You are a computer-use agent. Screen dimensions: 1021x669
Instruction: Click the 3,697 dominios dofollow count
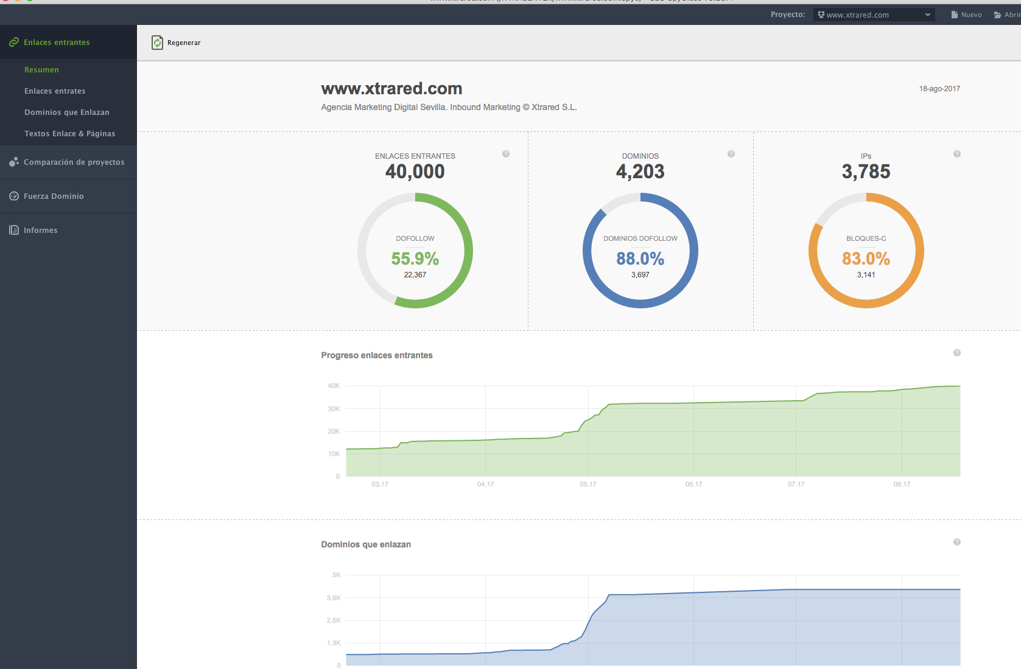coord(640,275)
